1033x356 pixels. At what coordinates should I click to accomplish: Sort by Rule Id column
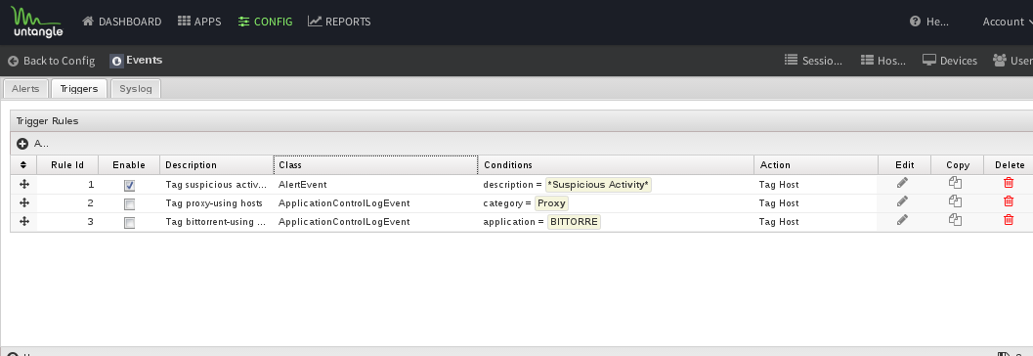click(x=67, y=165)
